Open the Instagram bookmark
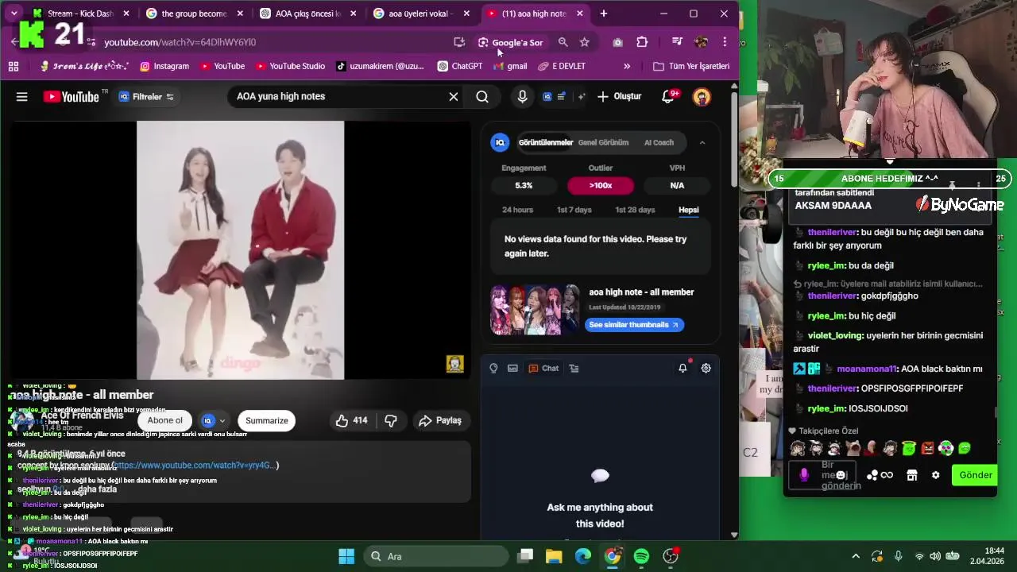1017x572 pixels. 164,66
